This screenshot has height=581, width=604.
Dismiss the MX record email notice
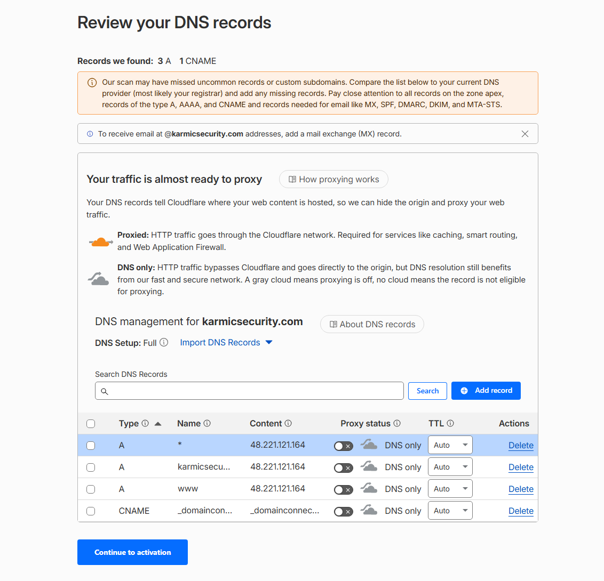point(524,134)
